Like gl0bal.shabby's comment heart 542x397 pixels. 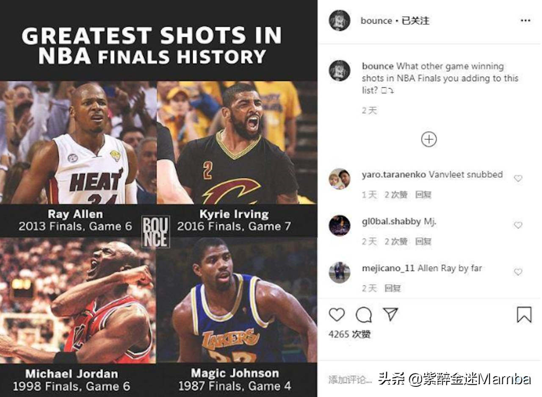518,225
